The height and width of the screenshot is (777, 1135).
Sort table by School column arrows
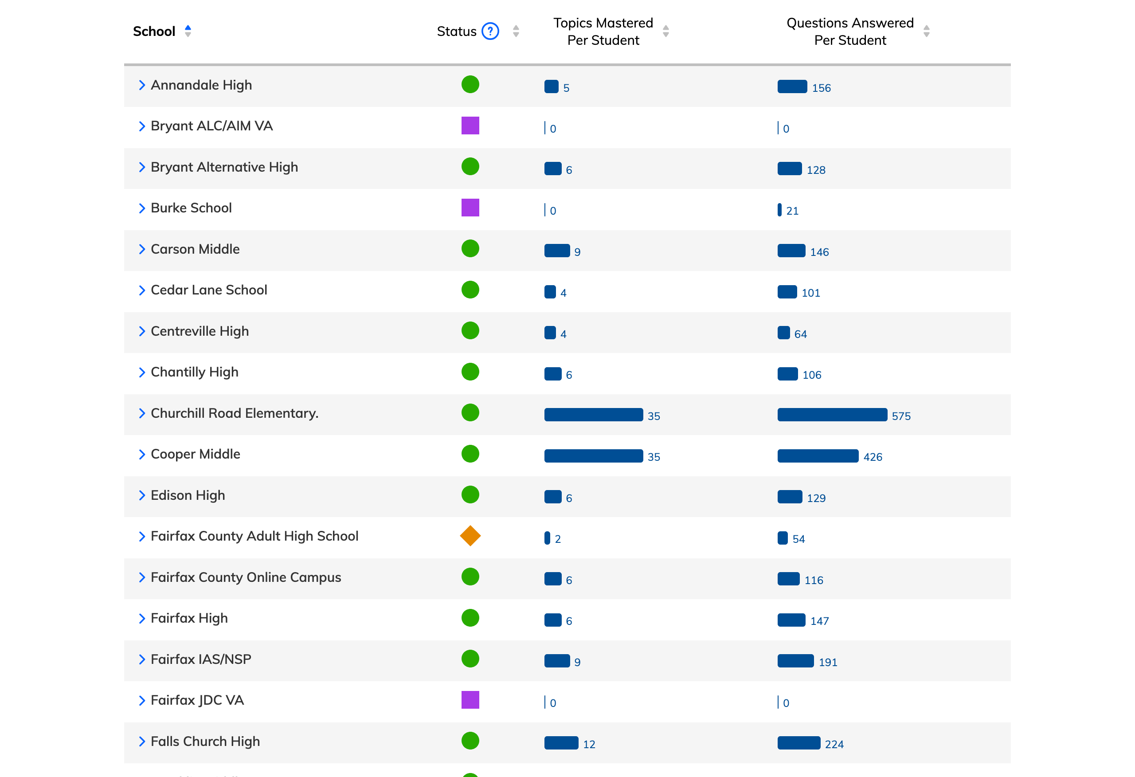188,31
